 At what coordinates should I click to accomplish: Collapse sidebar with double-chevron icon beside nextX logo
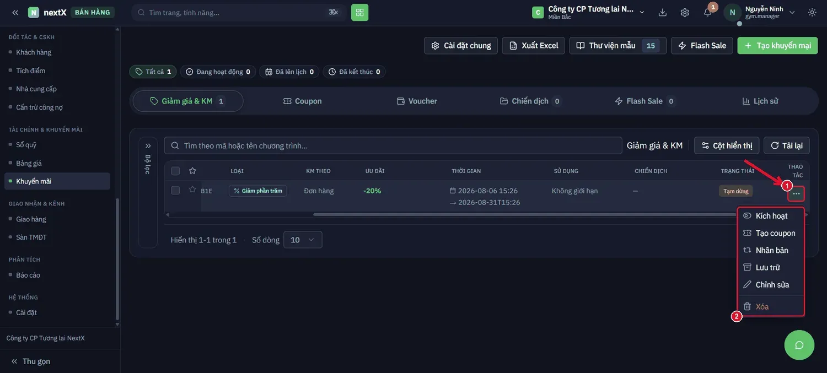(15, 12)
